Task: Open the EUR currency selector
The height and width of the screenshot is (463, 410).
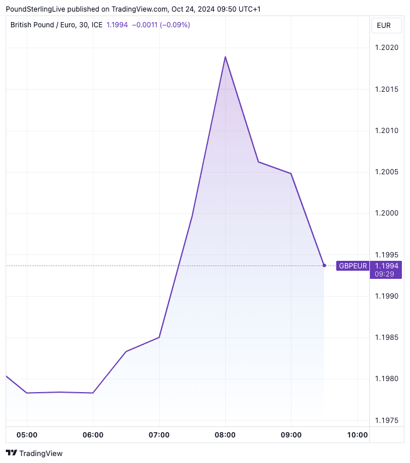Action: point(384,26)
